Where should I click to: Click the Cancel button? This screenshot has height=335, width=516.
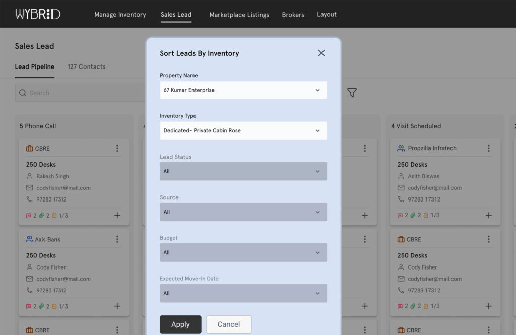[228, 324]
